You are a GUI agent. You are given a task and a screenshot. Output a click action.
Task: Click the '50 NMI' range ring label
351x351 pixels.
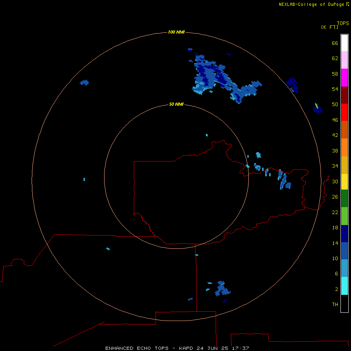pos(176,104)
